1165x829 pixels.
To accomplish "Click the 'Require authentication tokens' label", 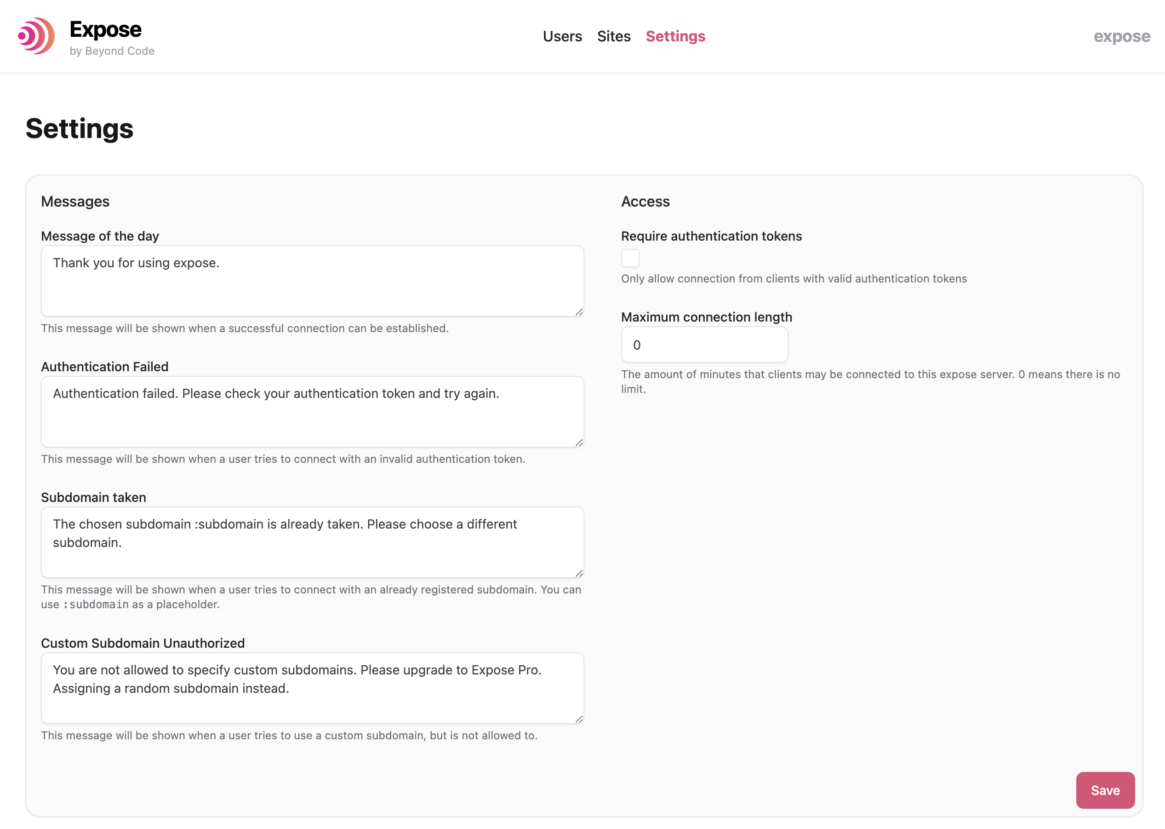I will tap(711, 236).
